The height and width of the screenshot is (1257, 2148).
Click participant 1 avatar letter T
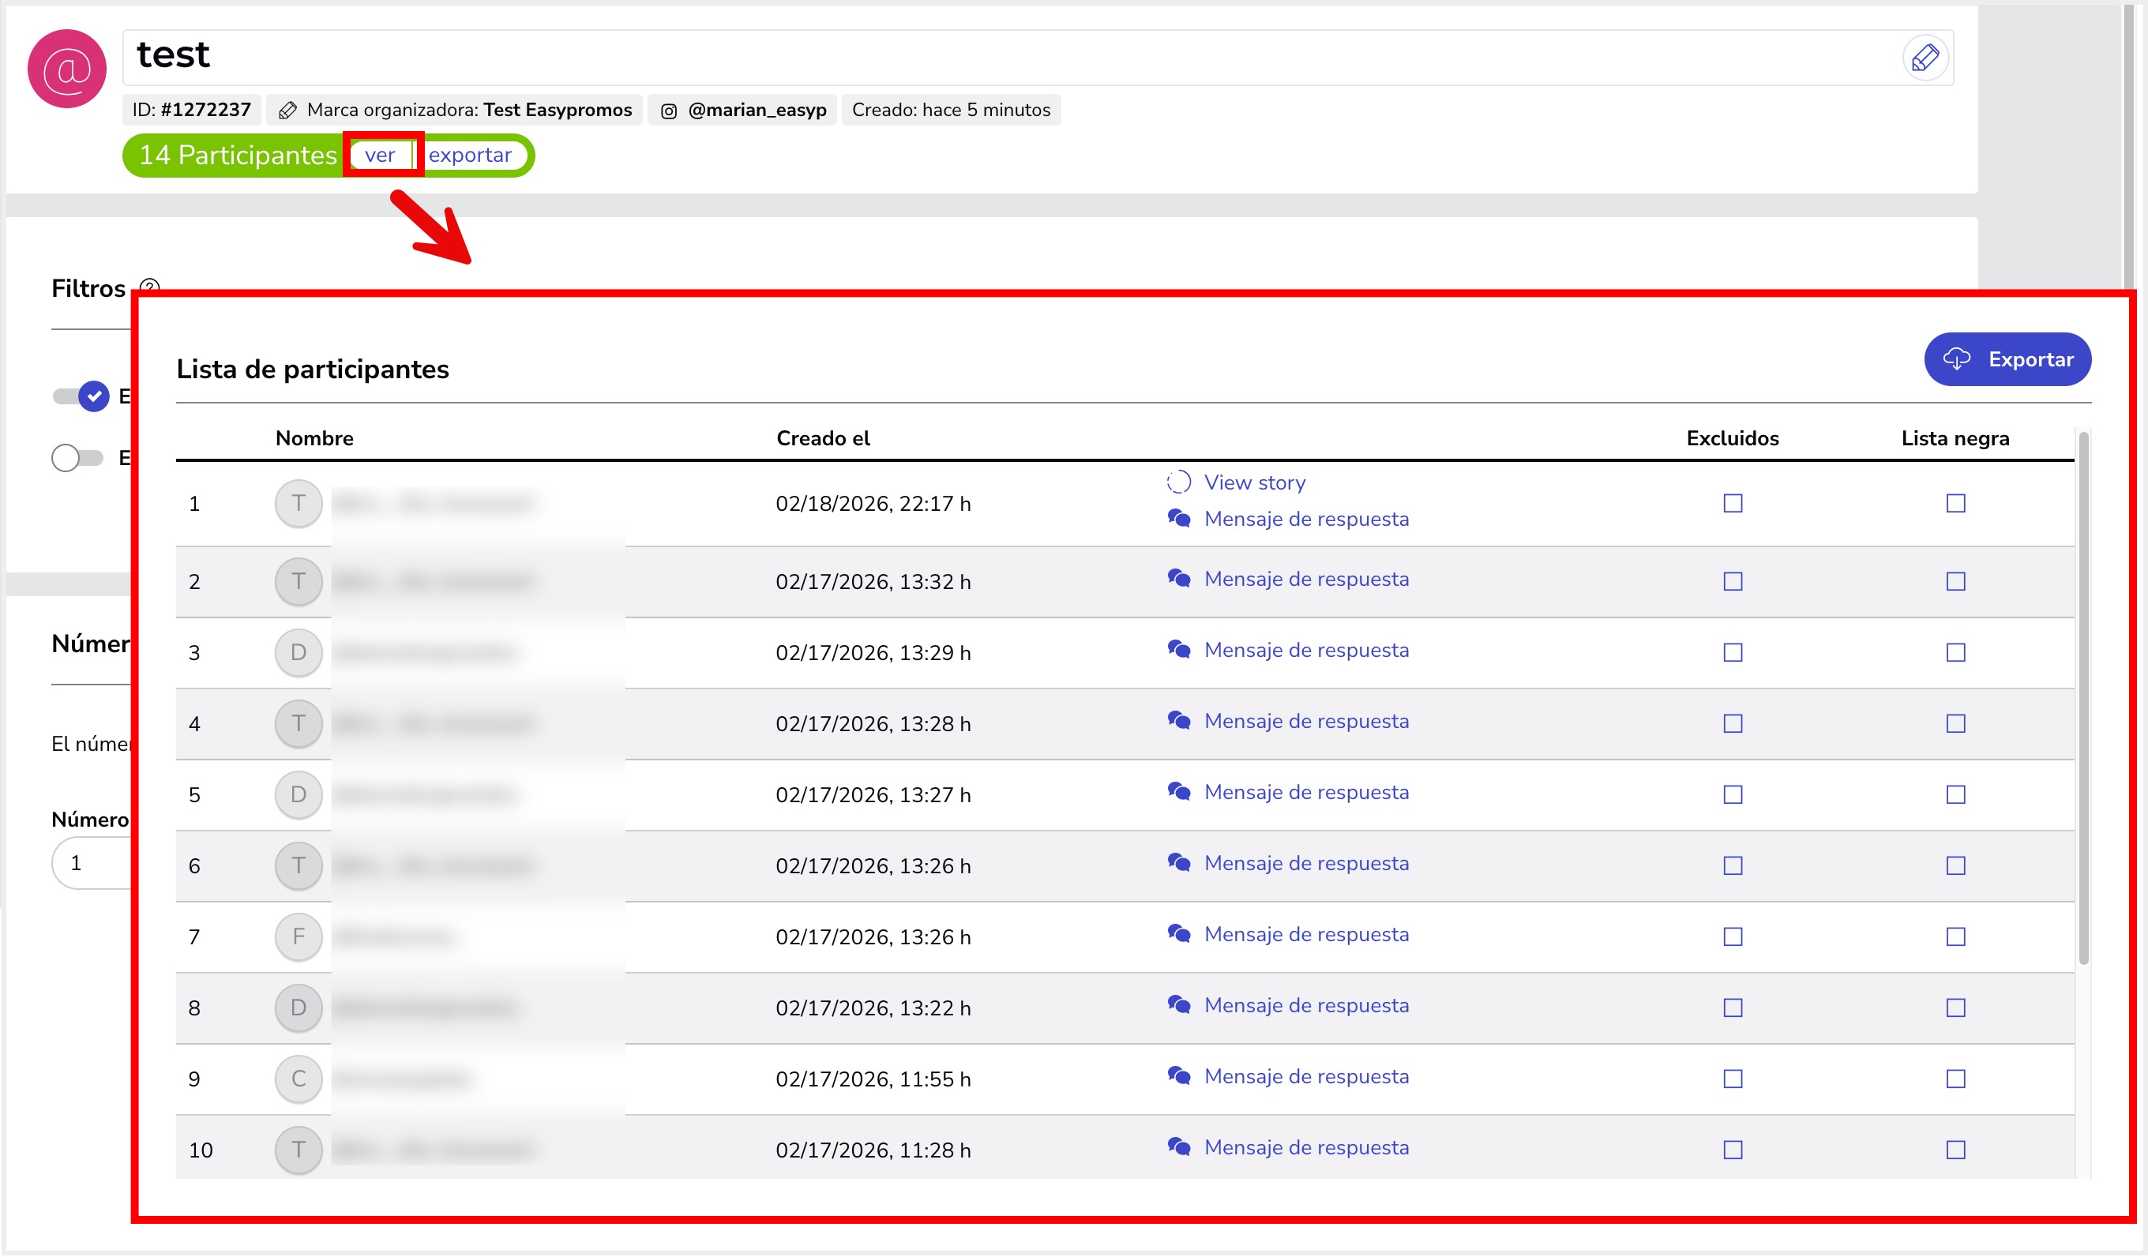pyautogui.click(x=299, y=504)
